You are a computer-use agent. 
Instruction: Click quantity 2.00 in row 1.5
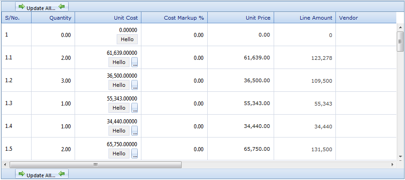tap(66, 149)
